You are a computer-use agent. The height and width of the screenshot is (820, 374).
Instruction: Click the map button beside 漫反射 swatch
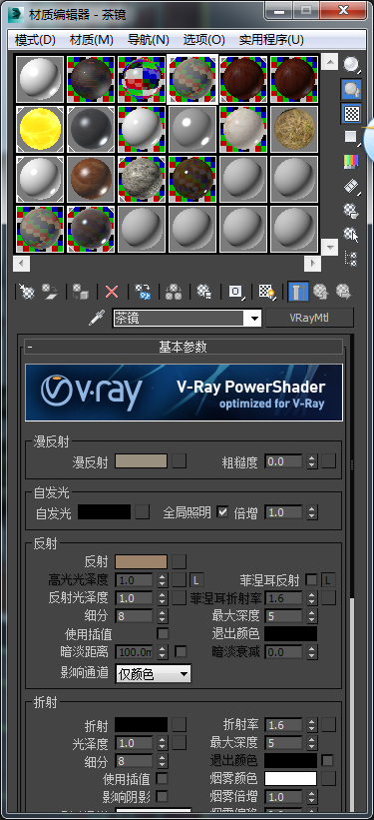[x=180, y=460]
